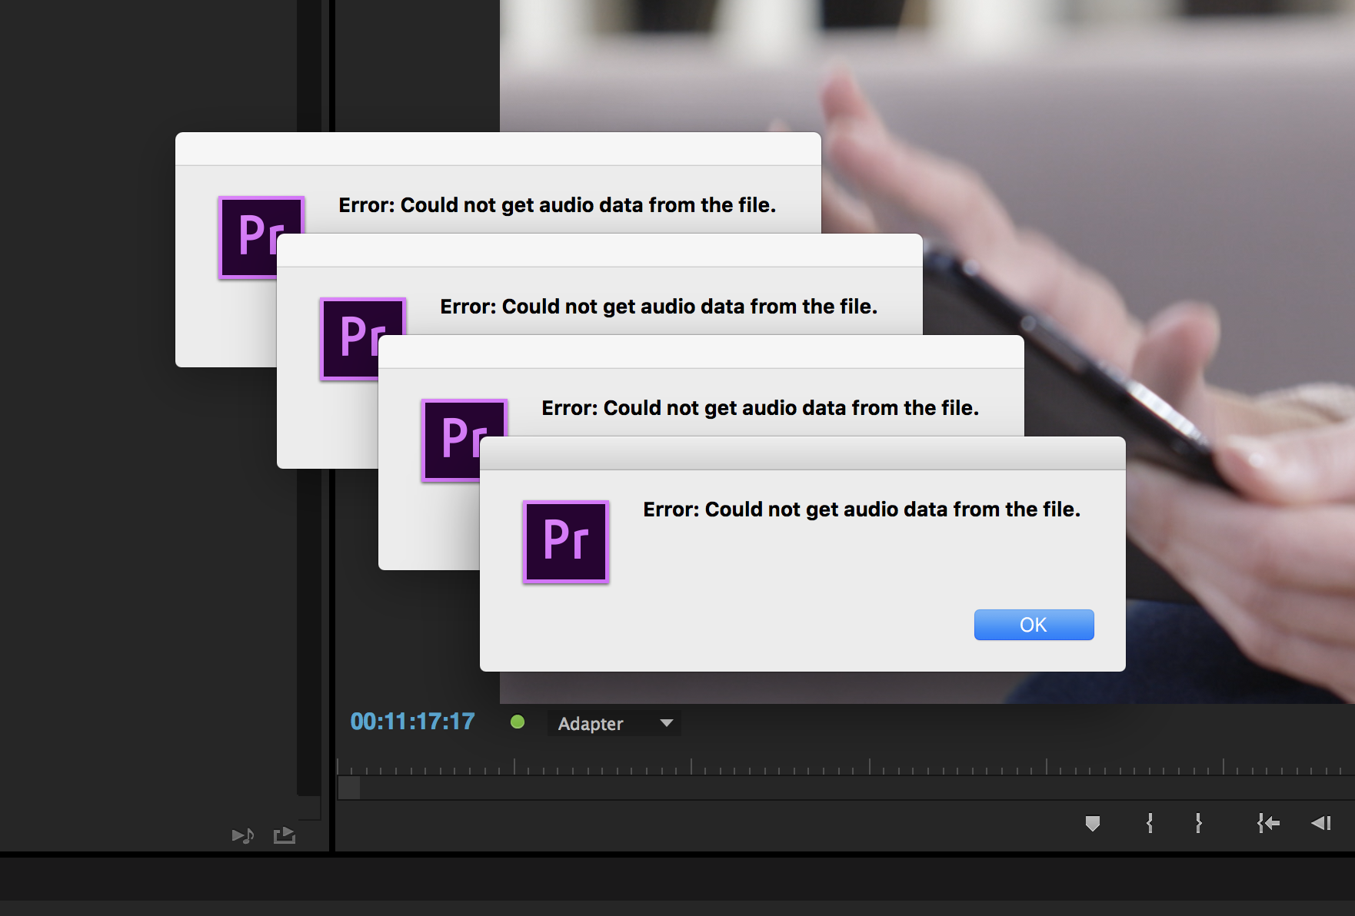The width and height of the screenshot is (1355, 916).
Task: Click the 00:11:17:17 playhead timecode
Action: pos(413,722)
